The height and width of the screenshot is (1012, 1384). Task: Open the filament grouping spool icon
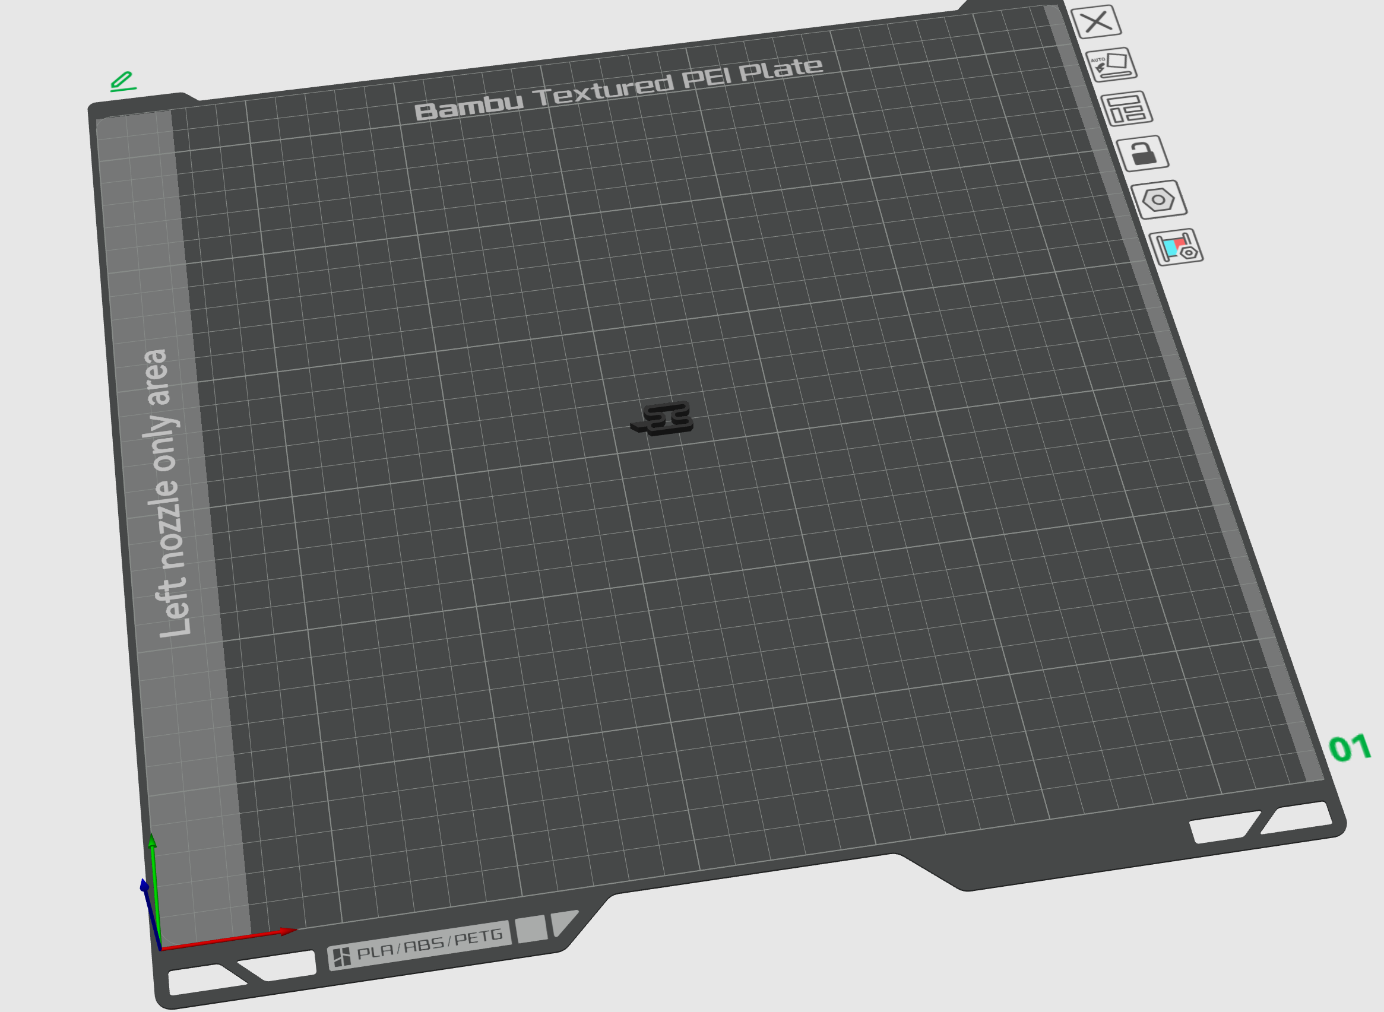point(1176,248)
